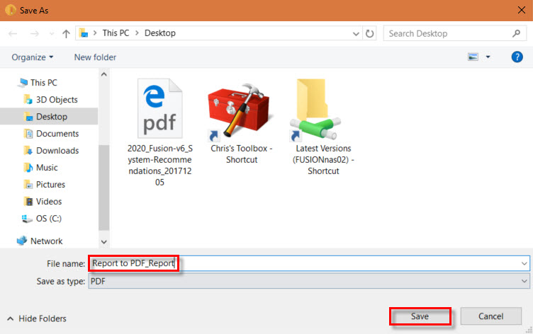The height and width of the screenshot is (334, 533).
Task: Click the Back navigation arrow
Action: coord(13,33)
